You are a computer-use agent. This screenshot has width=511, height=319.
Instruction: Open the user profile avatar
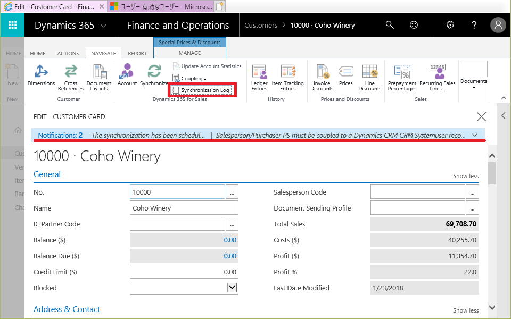498,25
